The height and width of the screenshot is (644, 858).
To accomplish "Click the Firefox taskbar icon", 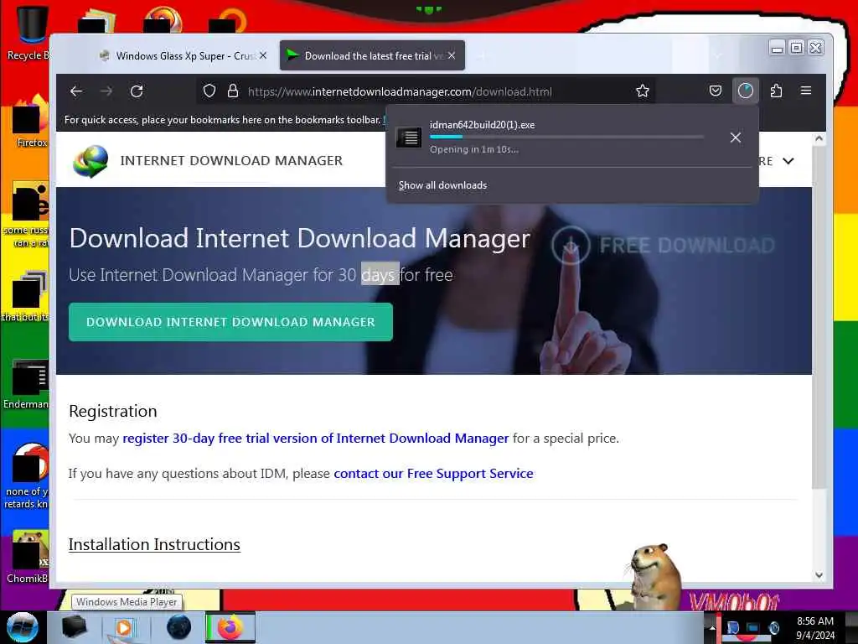I will [230, 627].
